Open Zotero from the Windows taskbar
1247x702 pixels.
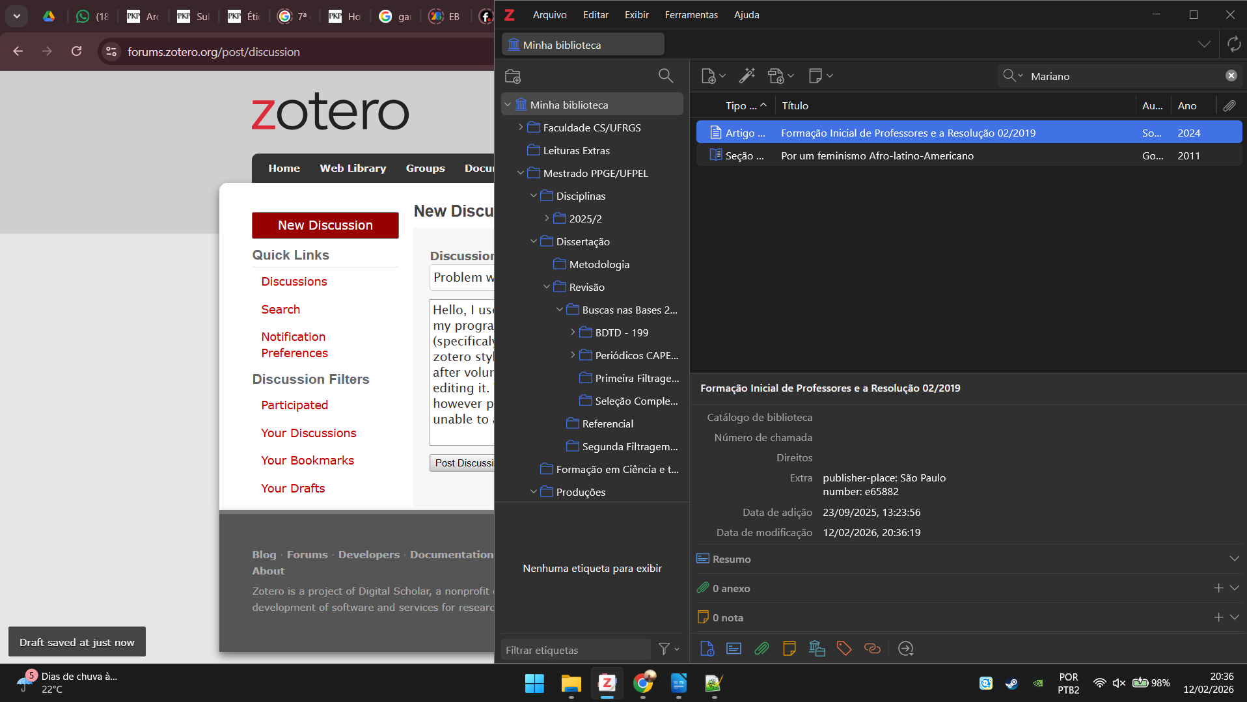coord(607,683)
